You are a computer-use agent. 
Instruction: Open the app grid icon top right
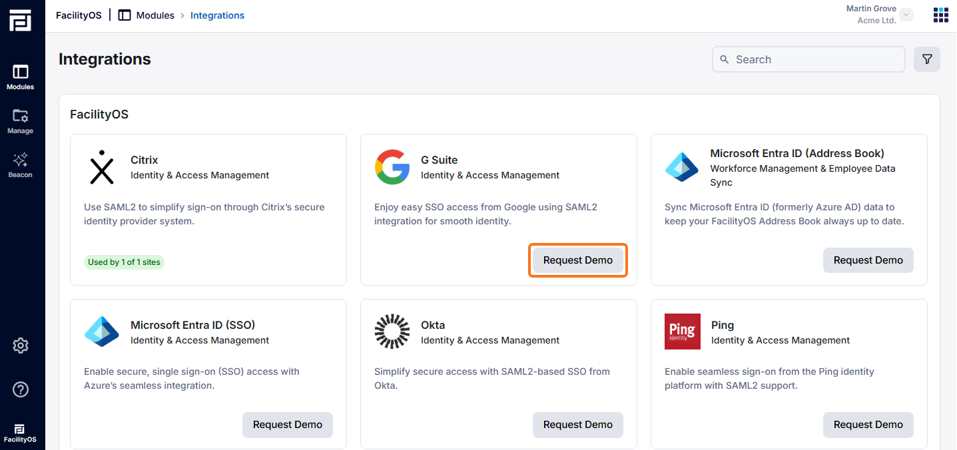click(x=940, y=15)
